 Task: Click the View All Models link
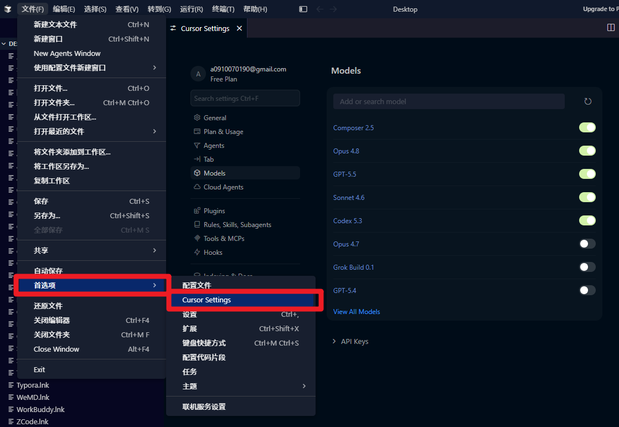[x=357, y=312]
